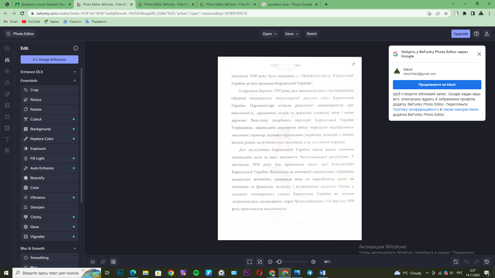This screenshot has width=495, height=278.
Task: Select the Background tool
Action: coord(49,129)
